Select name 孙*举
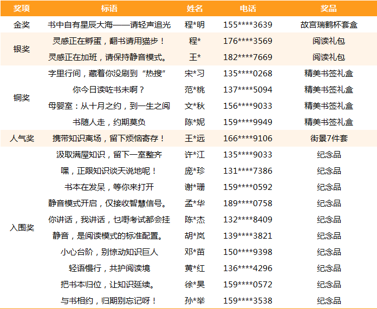The height and width of the screenshot is (309, 377). tap(194, 300)
